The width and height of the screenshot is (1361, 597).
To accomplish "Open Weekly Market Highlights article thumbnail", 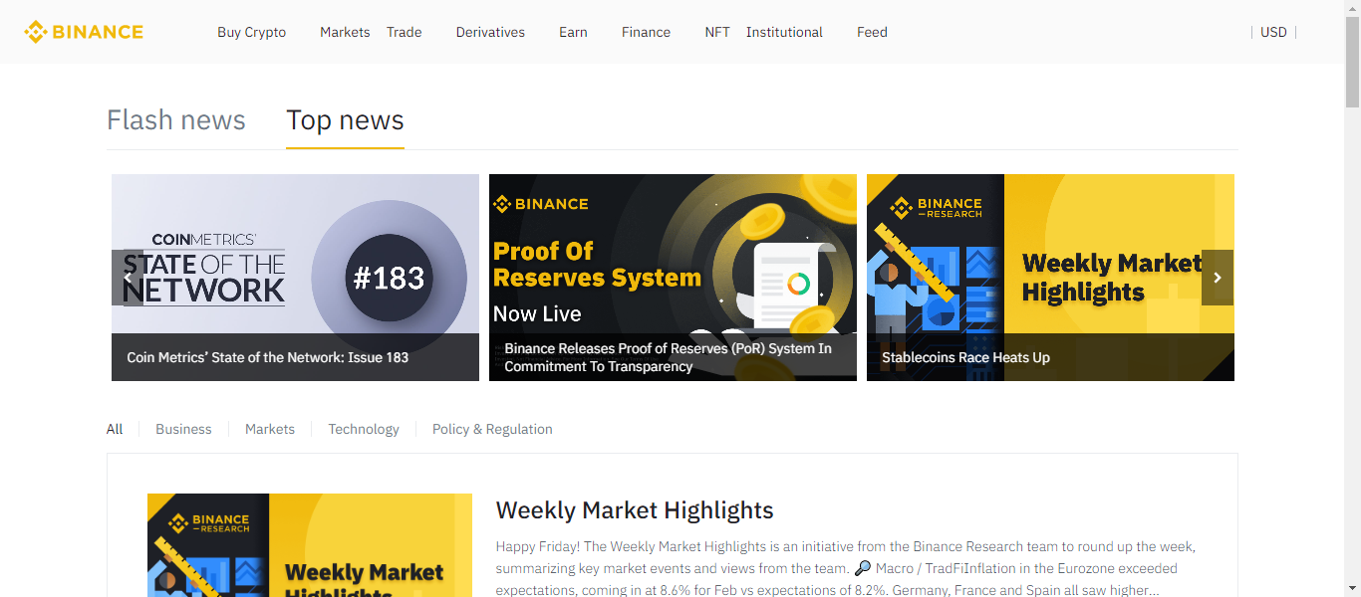I will click(x=310, y=545).
